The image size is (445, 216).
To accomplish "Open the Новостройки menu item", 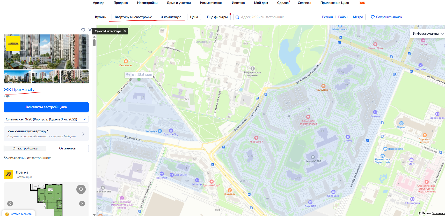I will coord(147,3).
